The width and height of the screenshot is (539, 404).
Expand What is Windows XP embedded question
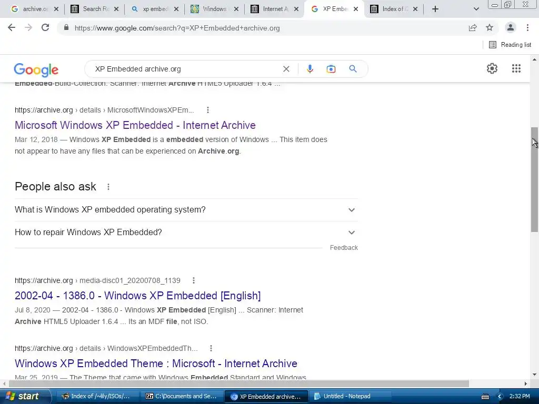(x=186, y=210)
